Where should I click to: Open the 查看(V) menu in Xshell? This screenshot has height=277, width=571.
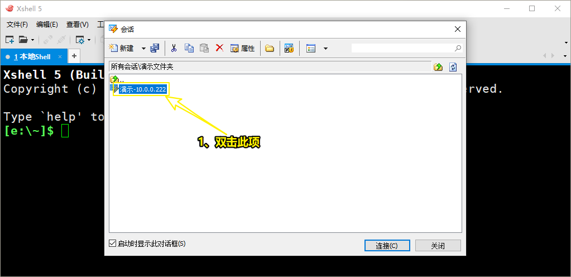[77, 25]
